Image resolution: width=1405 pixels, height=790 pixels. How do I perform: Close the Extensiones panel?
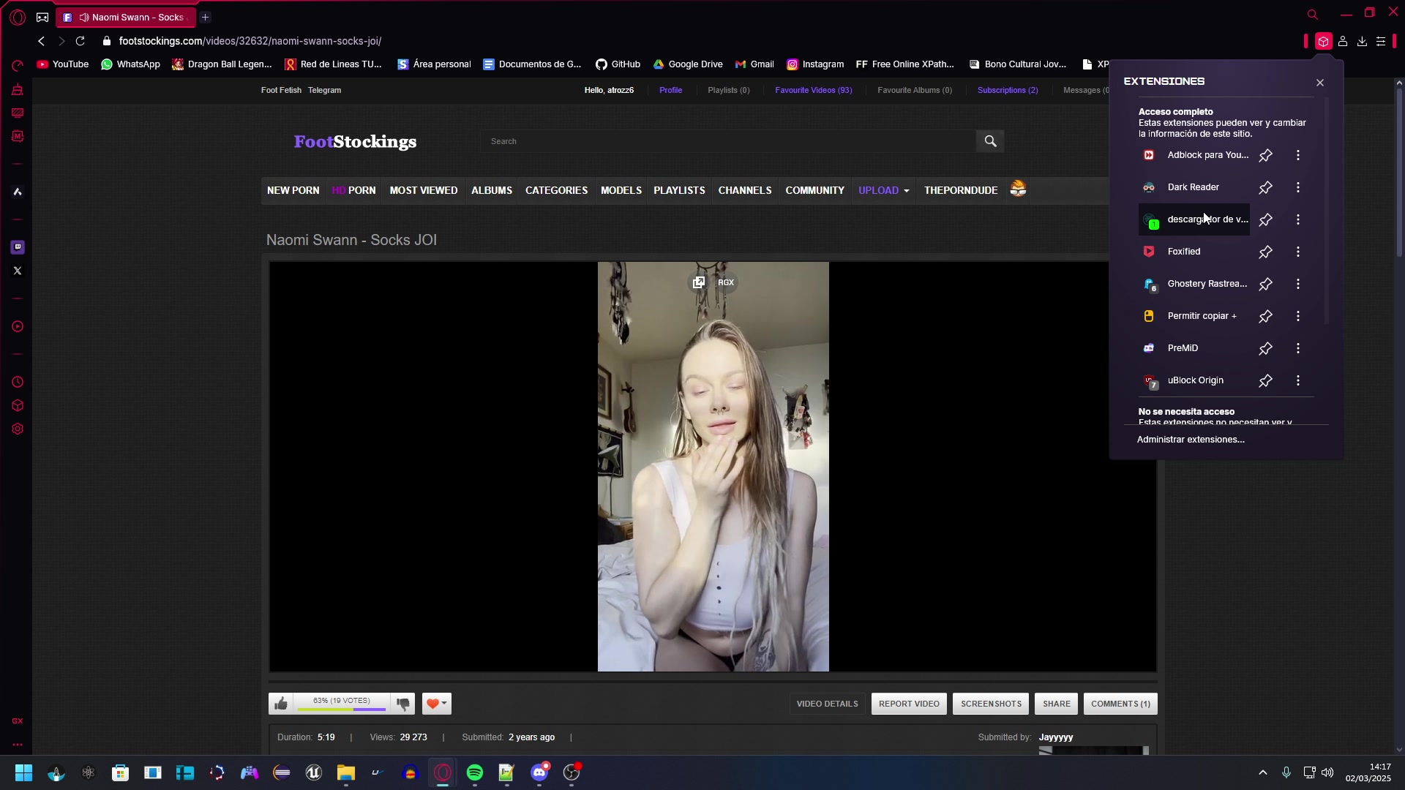click(x=1320, y=83)
